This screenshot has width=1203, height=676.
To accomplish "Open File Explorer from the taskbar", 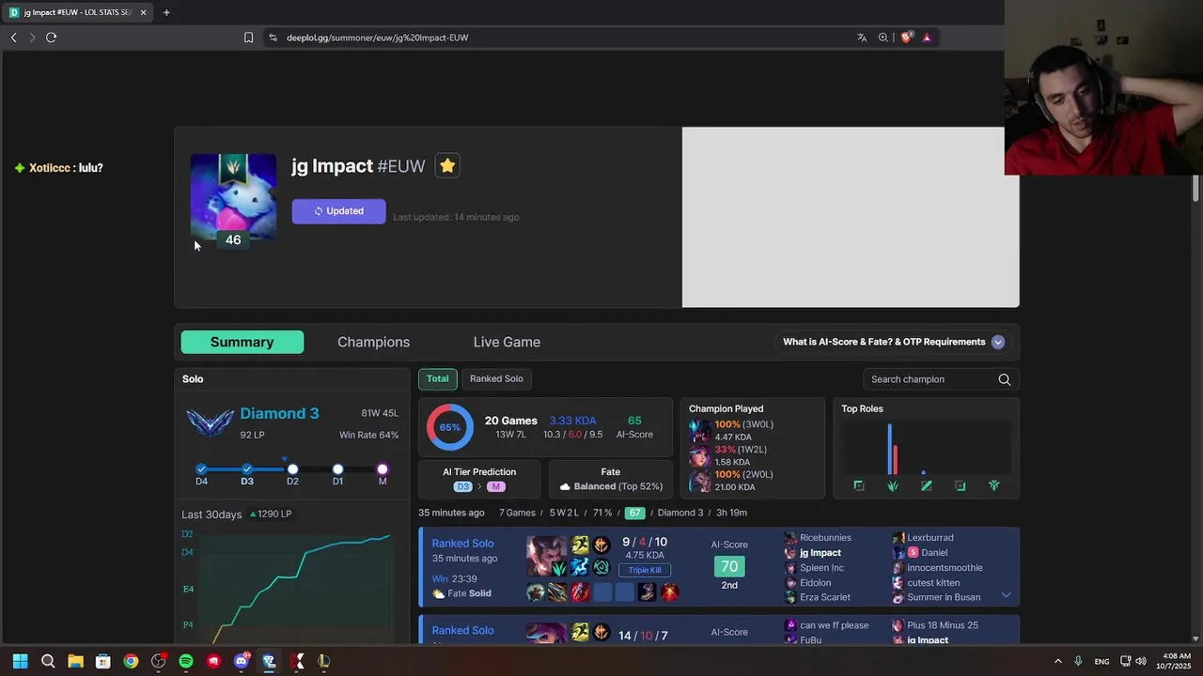I will pyautogui.click(x=75, y=661).
